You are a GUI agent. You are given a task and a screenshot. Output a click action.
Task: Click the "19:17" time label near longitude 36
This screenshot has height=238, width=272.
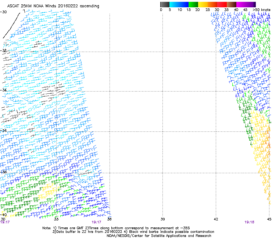click(x=96, y=222)
